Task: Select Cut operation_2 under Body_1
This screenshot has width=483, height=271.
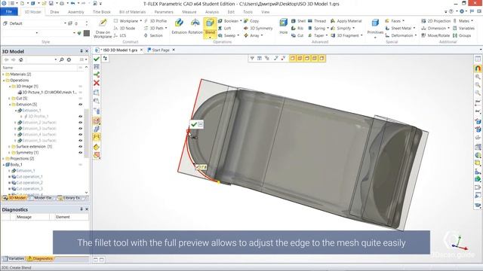Action: pyautogui.click(x=27, y=182)
